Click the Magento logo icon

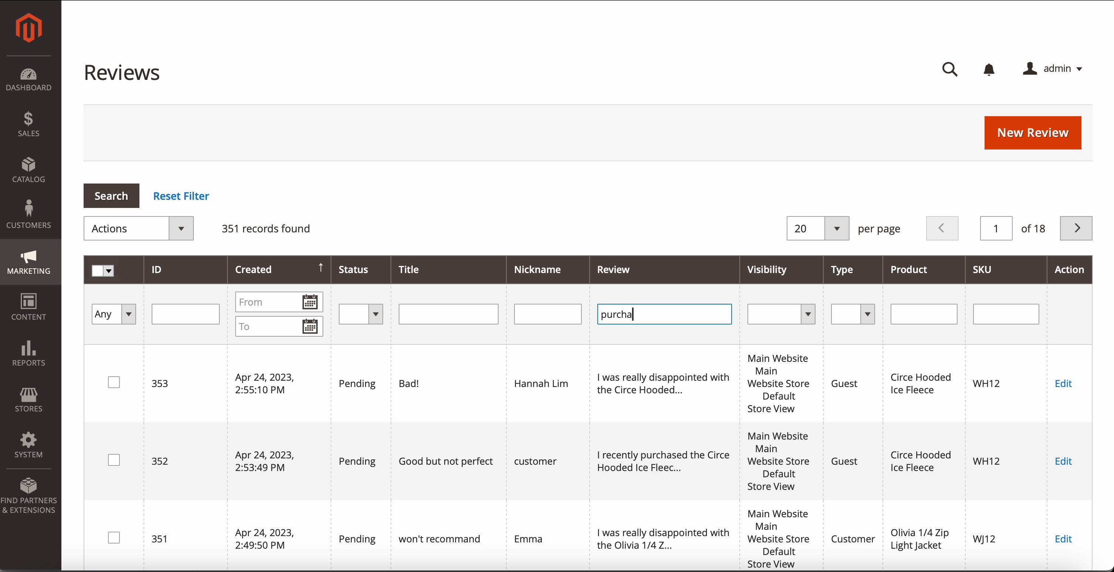coord(28,28)
